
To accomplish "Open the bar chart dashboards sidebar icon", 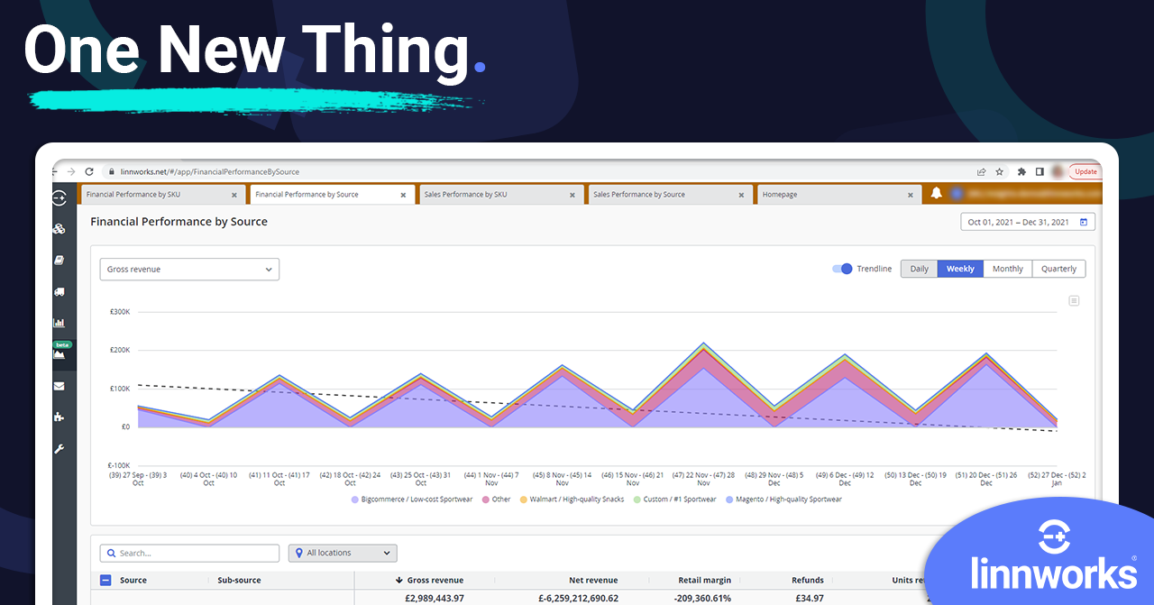I will coord(59,323).
